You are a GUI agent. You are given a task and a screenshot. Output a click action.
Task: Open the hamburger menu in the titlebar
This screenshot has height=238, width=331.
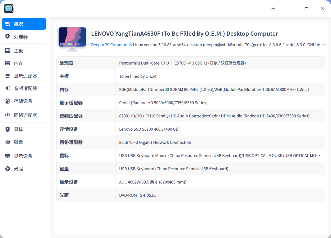[273, 8]
